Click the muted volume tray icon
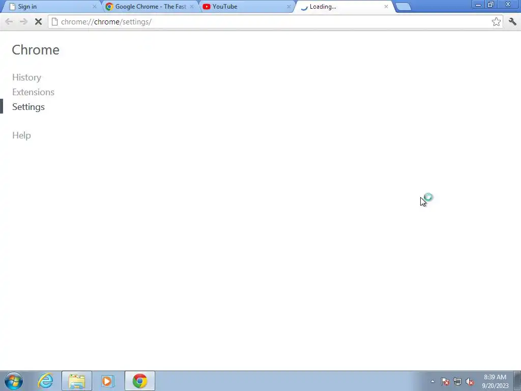Screen dimensions: 521x391 [470, 381]
